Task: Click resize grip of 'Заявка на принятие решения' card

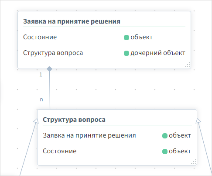Action: pos(188,65)
